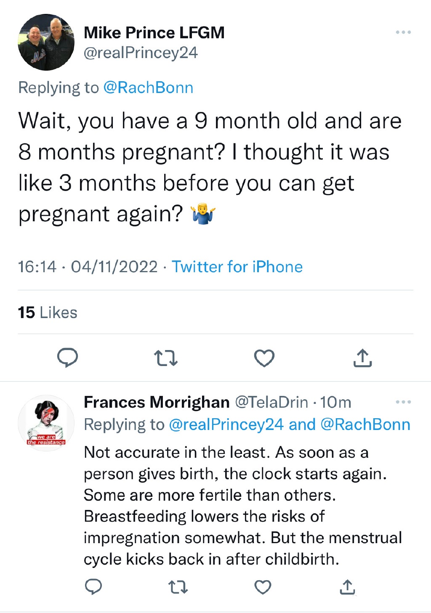The image size is (431, 613).
Task: Open Mike Prince LFGM display name
Action: point(154,33)
